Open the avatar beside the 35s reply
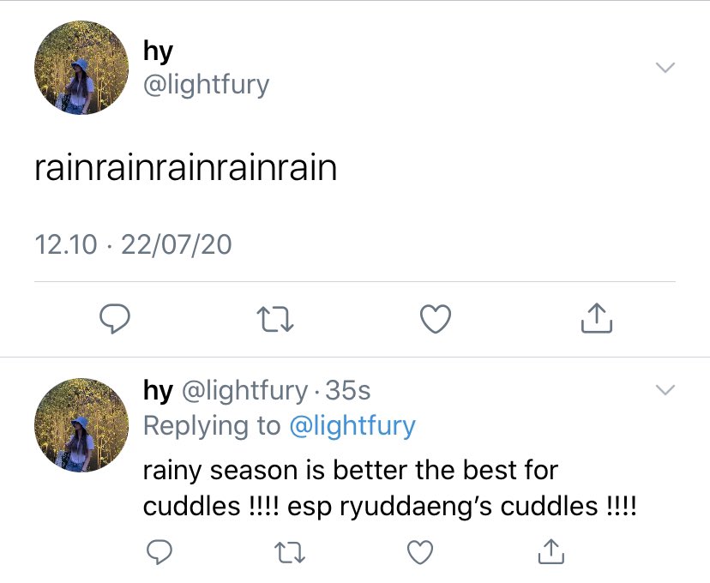 click(x=81, y=425)
